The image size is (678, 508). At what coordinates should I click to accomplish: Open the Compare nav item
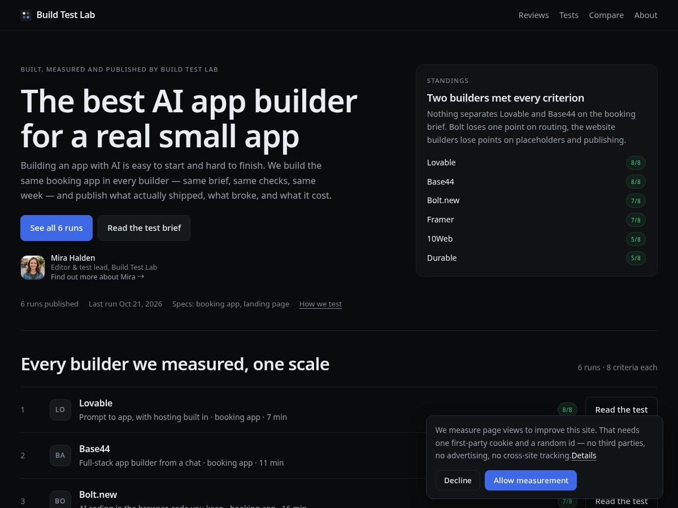pos(606,15)
